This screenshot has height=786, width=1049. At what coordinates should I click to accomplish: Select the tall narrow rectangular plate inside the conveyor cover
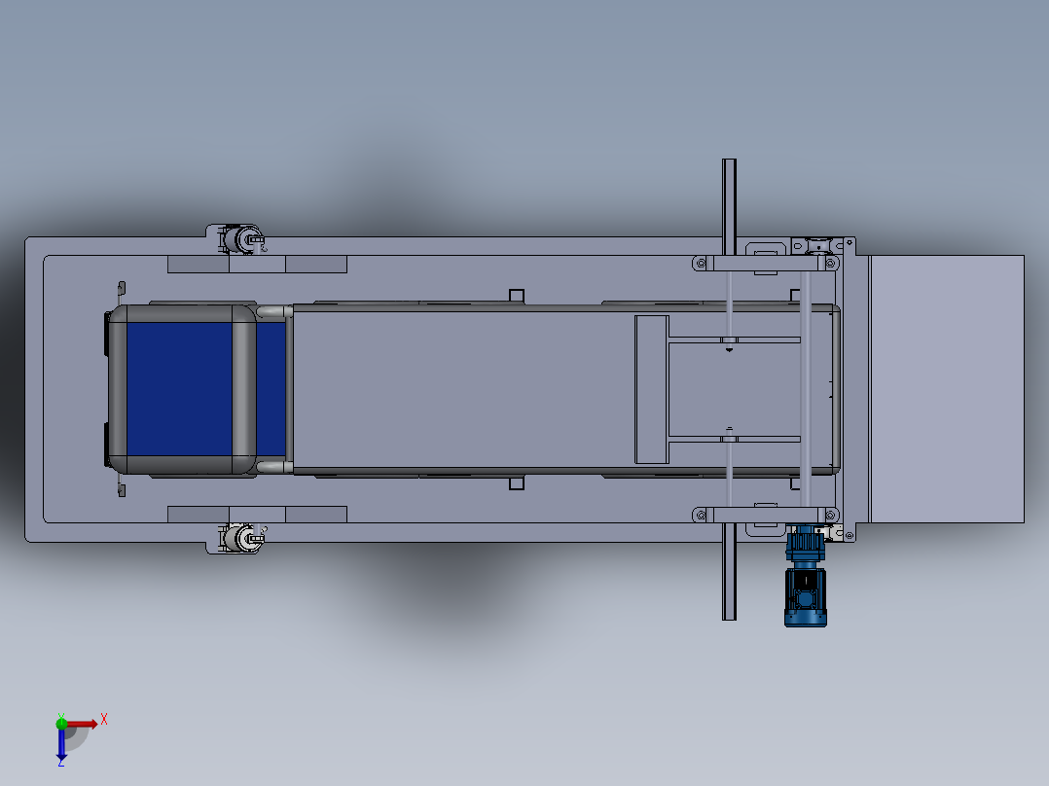(x=652, y=389)
